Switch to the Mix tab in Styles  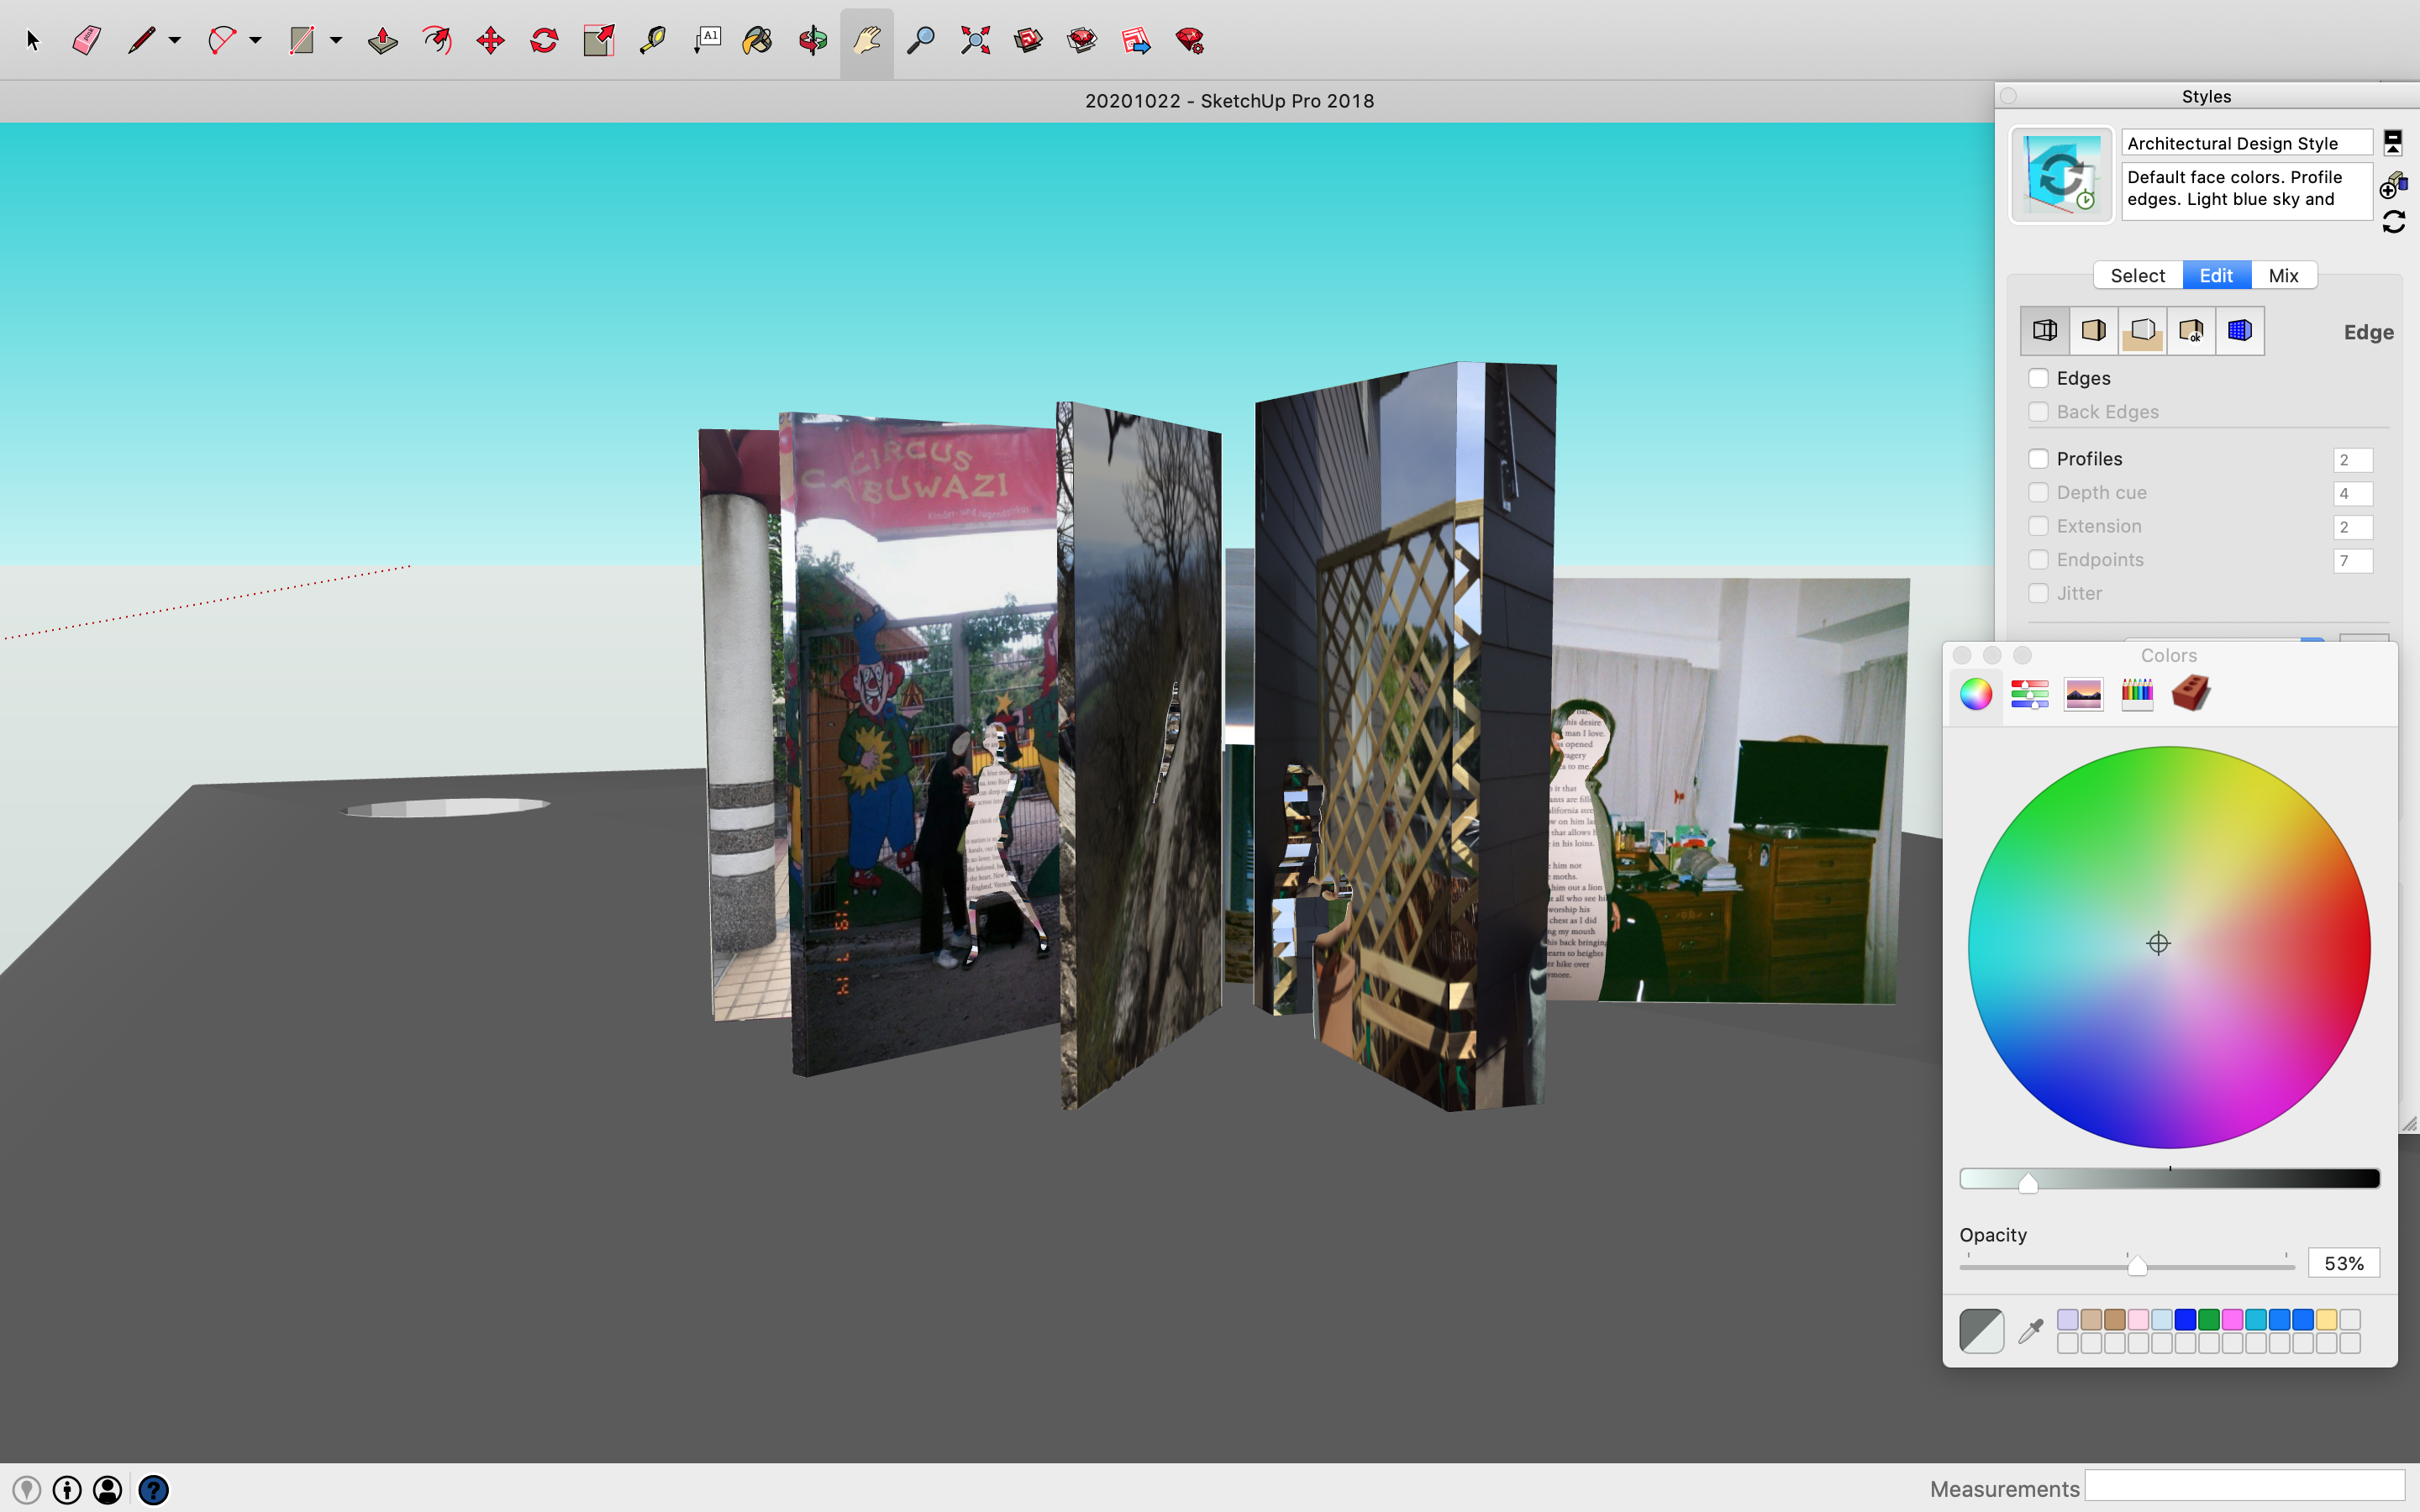(2283, 275)
